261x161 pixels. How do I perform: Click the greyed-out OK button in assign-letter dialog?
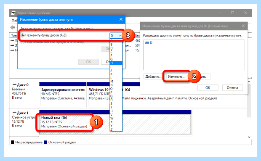click(88, 62)
